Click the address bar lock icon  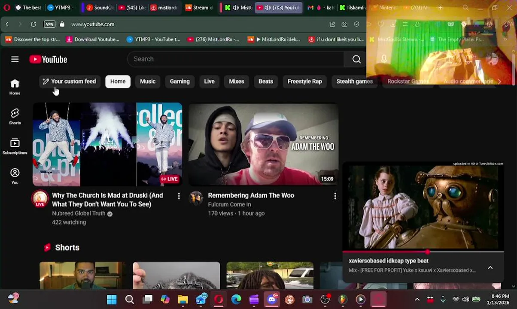coord(62,24)
